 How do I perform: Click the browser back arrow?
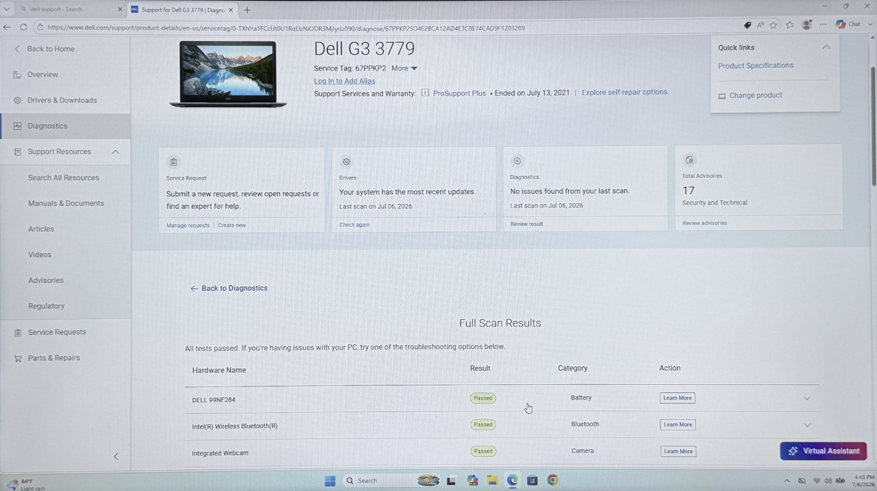[7, 27]
